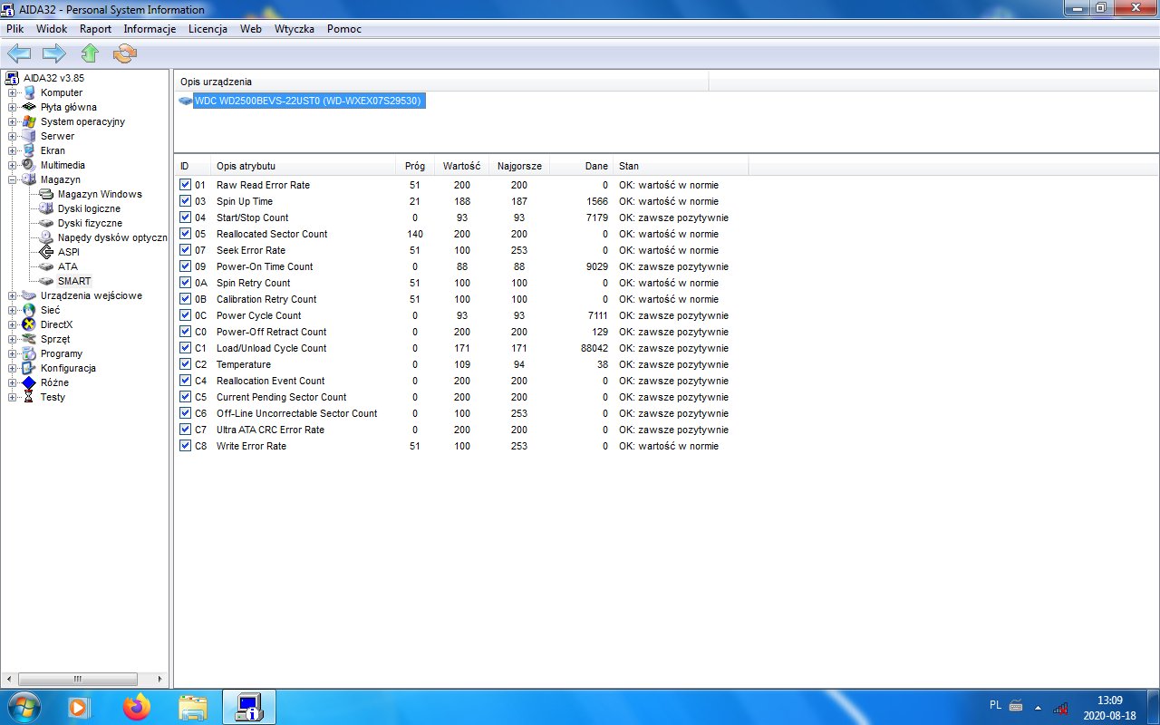Expand the Konfiguracja tree node
Image resolution: width=1160 pixels, height=725 pixels.
coord(12,368)
